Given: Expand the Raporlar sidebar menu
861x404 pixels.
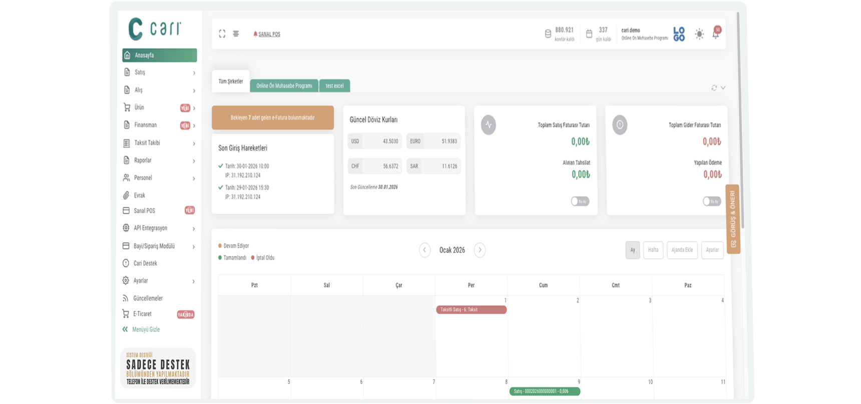Looking at the screenshot, I should [x=159, y=160].
